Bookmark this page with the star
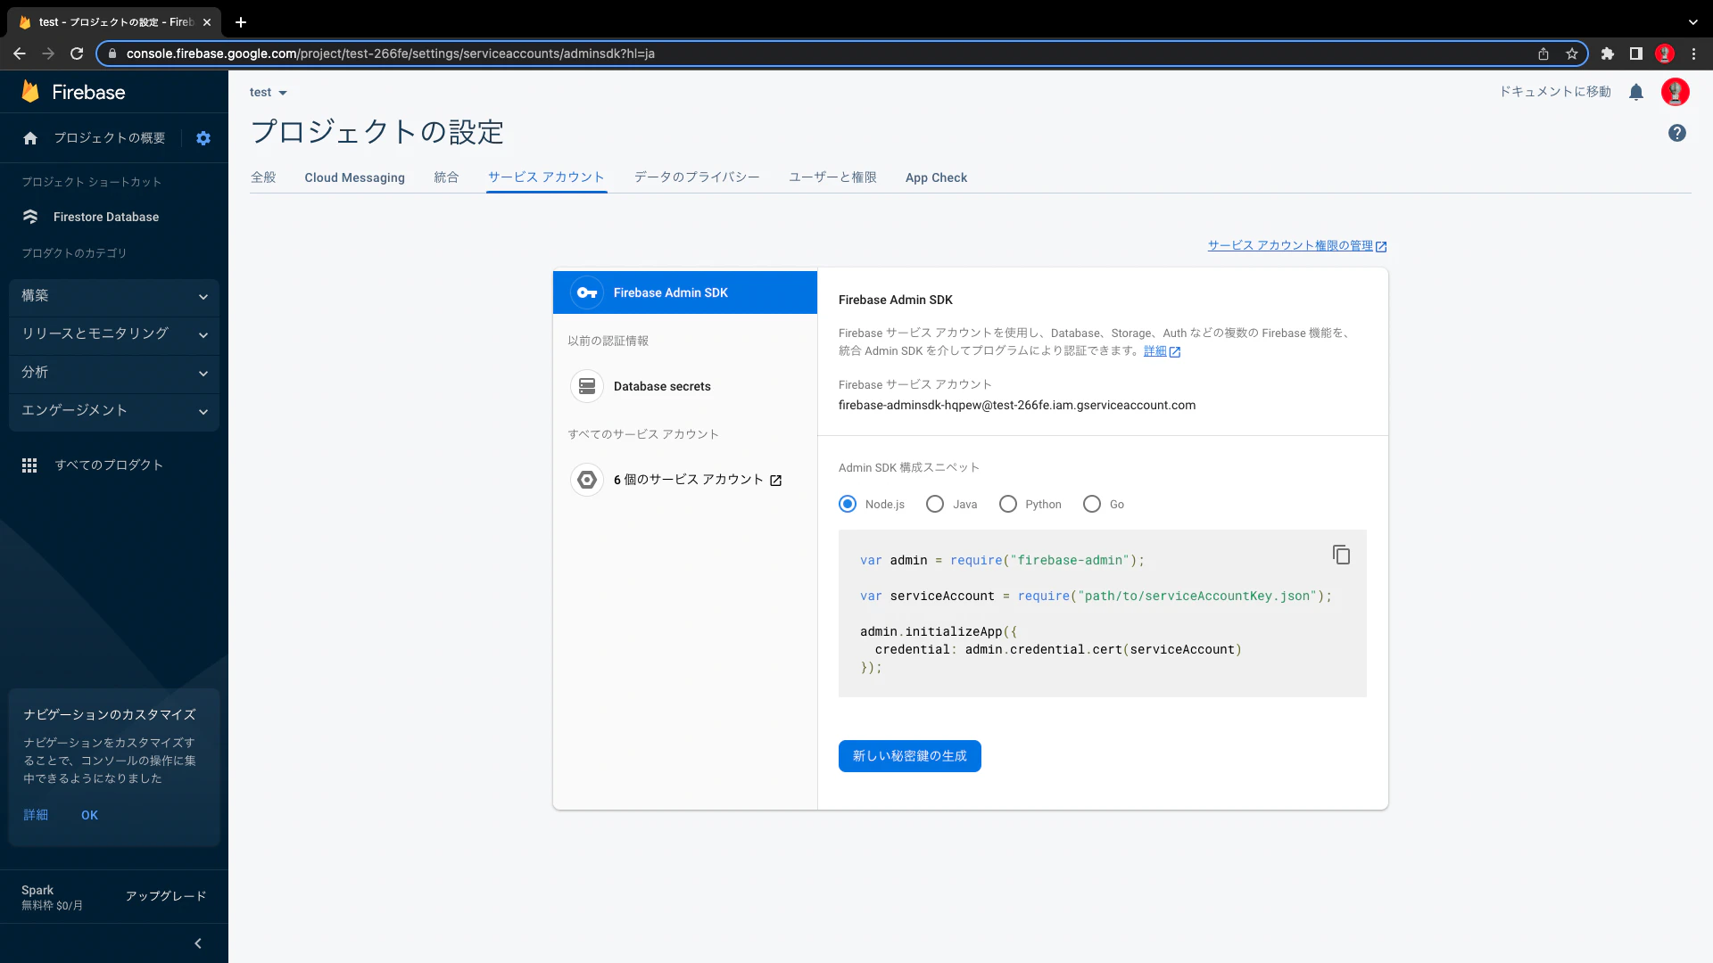 point(1572,53)
